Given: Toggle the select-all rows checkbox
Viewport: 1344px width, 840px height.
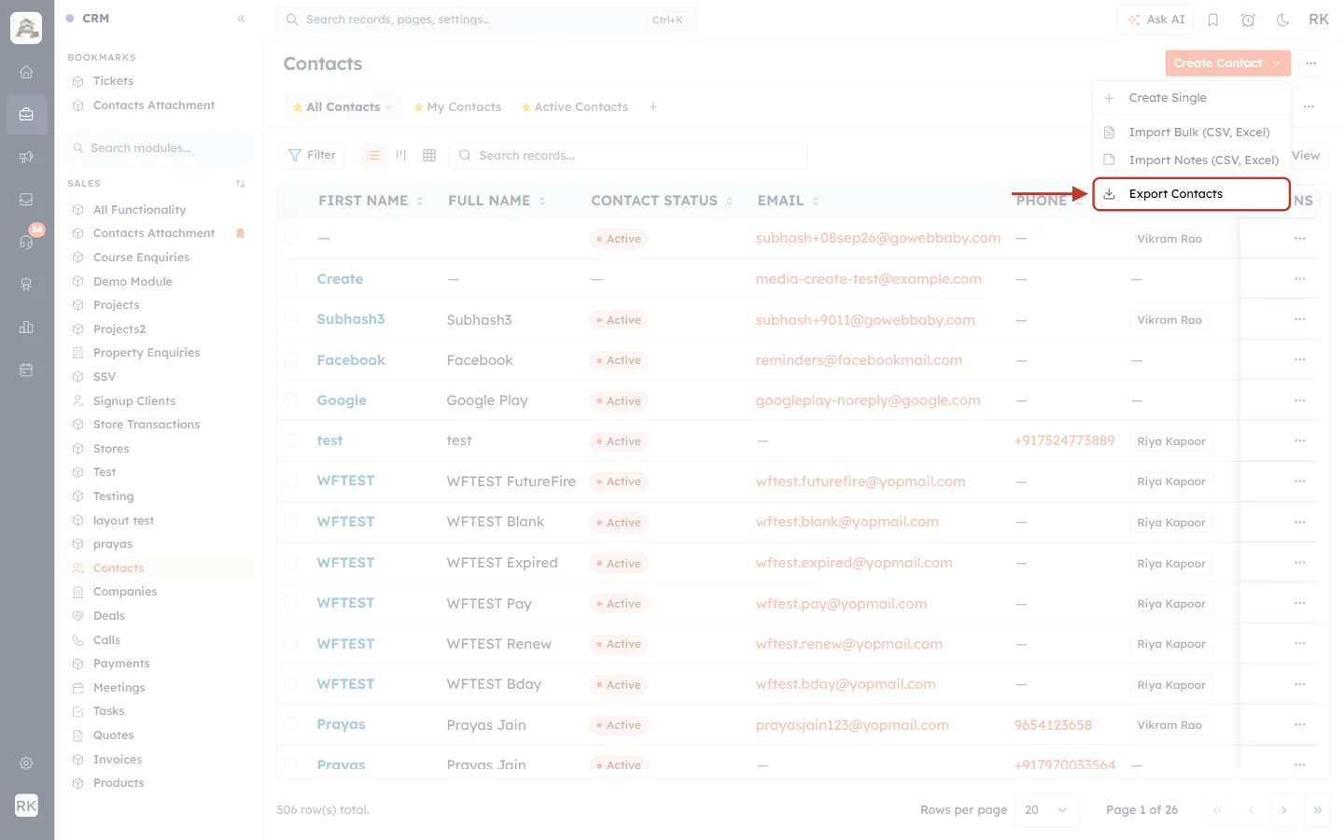Looking at the screenshot, I should (291, 201).
